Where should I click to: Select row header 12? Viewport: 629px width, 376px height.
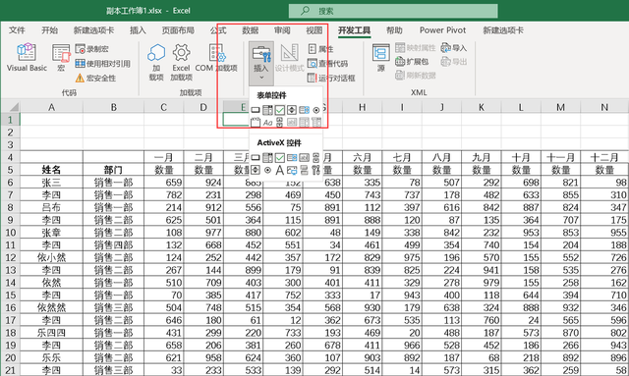point(11,257)
